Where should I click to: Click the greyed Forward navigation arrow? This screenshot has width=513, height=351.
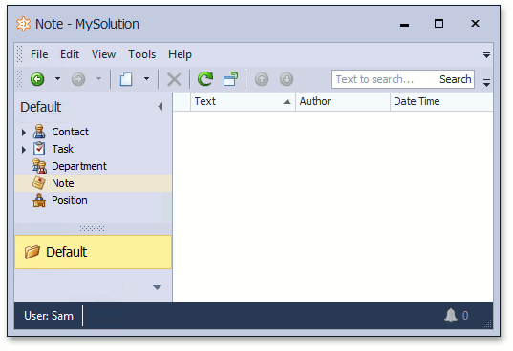pos(78,79)
